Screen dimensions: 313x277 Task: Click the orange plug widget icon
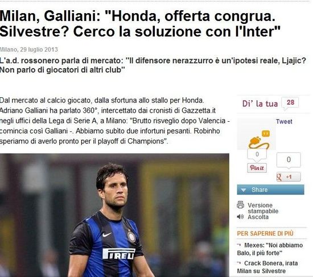point(259,139)
